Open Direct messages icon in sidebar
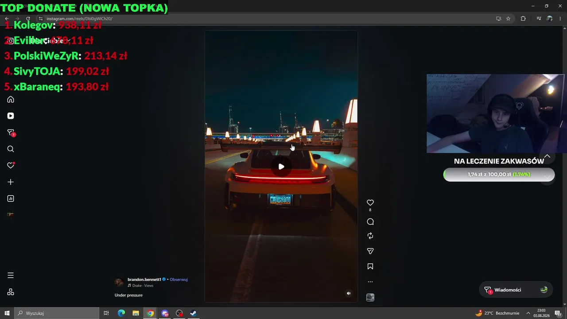Viewport: 567px width, 319px height. coord(11,132)
